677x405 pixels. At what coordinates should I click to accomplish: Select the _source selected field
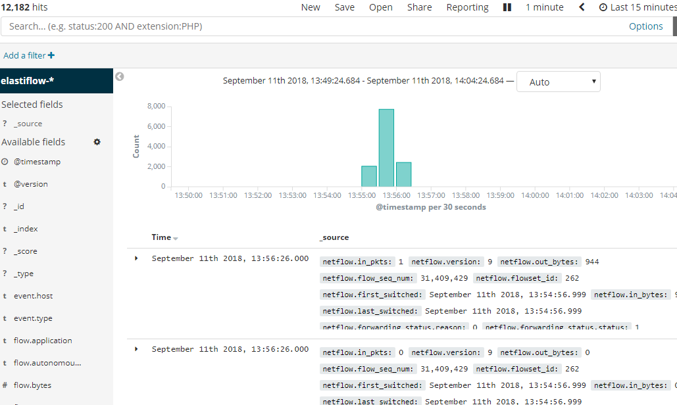pyautogui.click(x=28, y=124)
